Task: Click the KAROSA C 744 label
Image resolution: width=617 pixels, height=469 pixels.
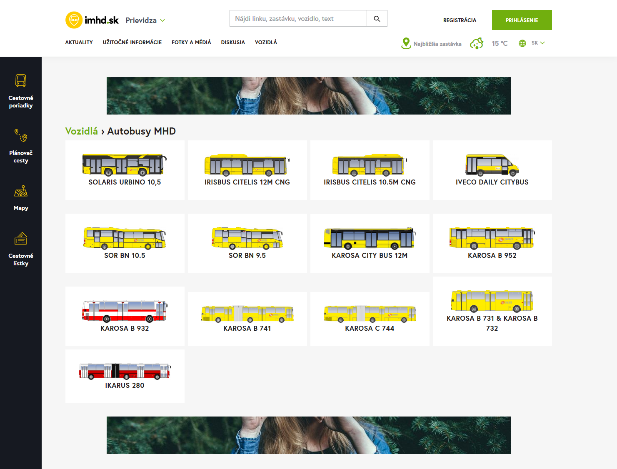Action: (x=370, y=329)
